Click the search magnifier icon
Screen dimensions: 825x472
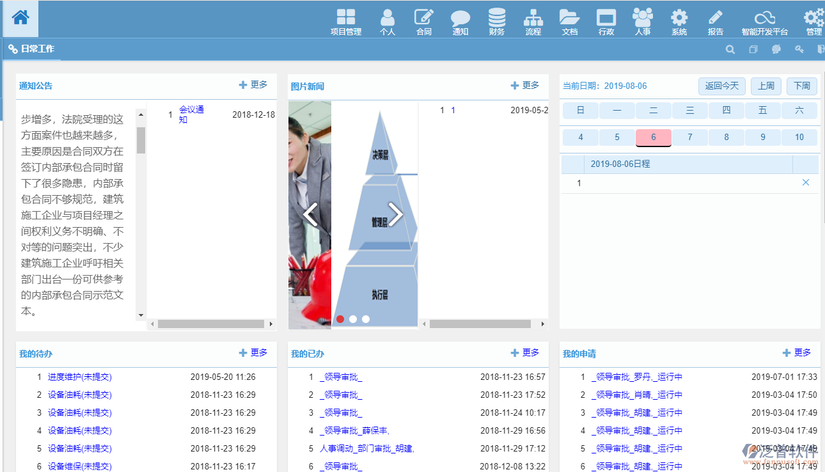[x=730, y=49]
